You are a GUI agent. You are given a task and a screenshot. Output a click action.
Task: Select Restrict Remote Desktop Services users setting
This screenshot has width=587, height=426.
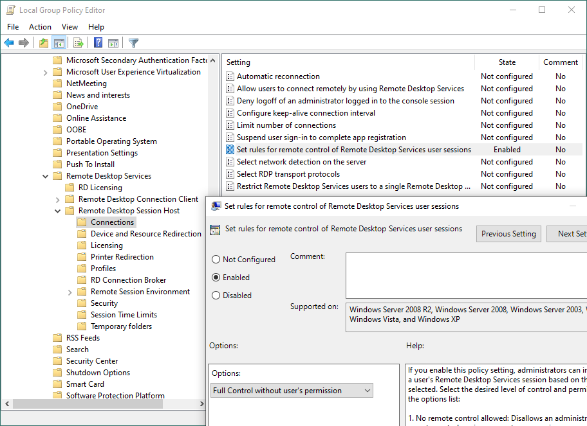tap(353, 186)
